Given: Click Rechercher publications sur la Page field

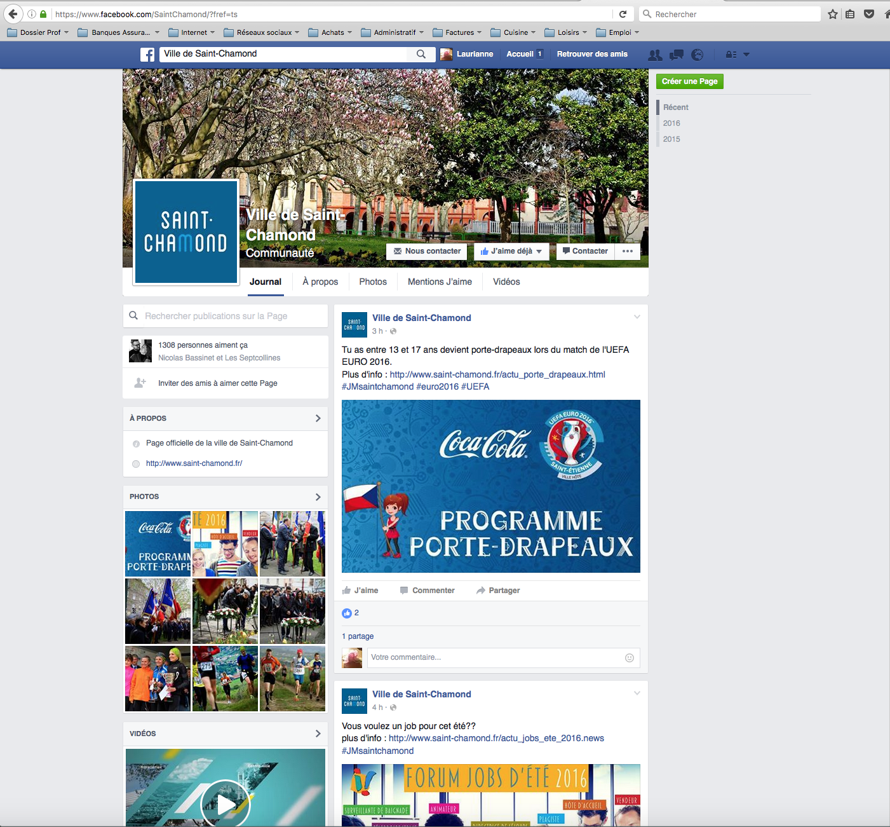Looking at the screenshot, I should (226, 316).
